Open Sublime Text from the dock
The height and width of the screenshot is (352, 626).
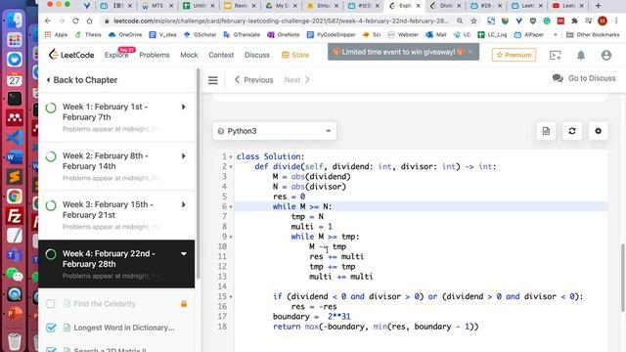point(15,176)
